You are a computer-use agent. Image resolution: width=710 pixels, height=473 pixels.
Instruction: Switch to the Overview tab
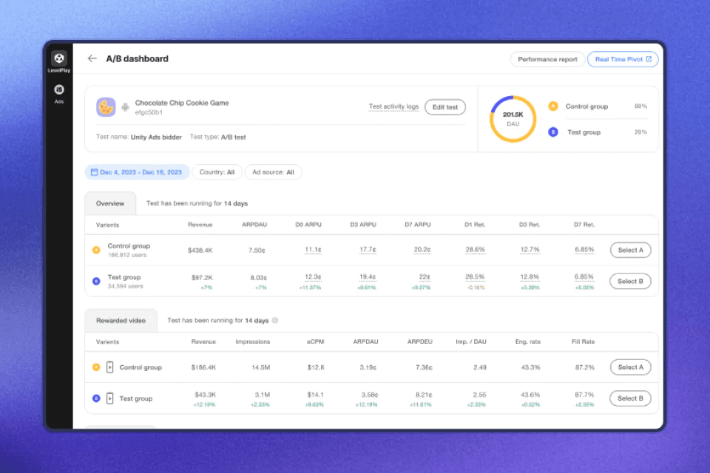point(110,204)
